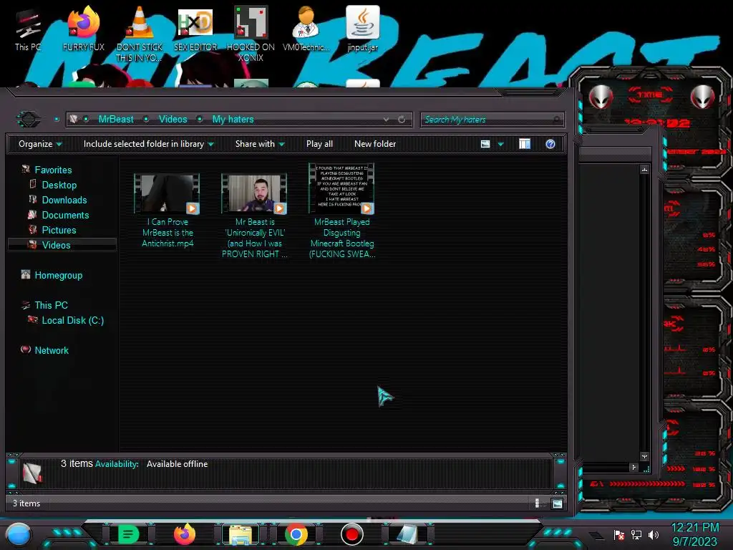Click the left alien head on the gadget
The height and width of the screenshot is (550, 733).
coord(601,97)
